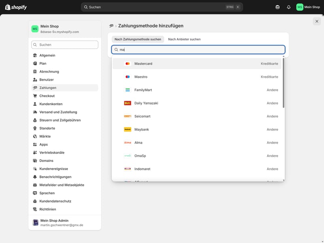The height and width of the screenshot is (243, 324).
Task: Select Nach Zahlungsmethode suchen tab
Action: point(138,39)
